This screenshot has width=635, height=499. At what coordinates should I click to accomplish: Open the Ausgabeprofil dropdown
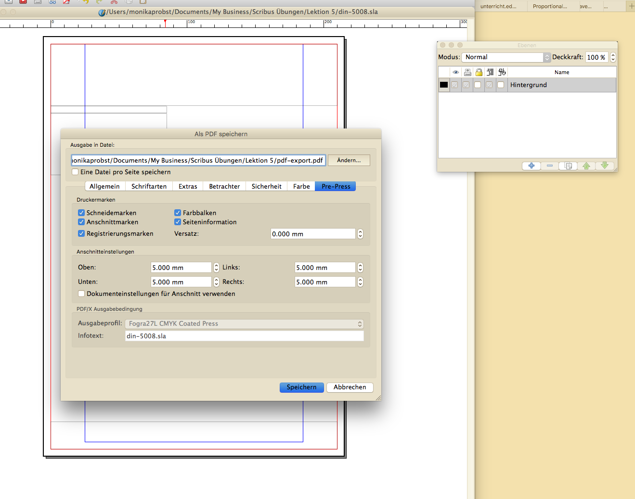click(244, 324)
